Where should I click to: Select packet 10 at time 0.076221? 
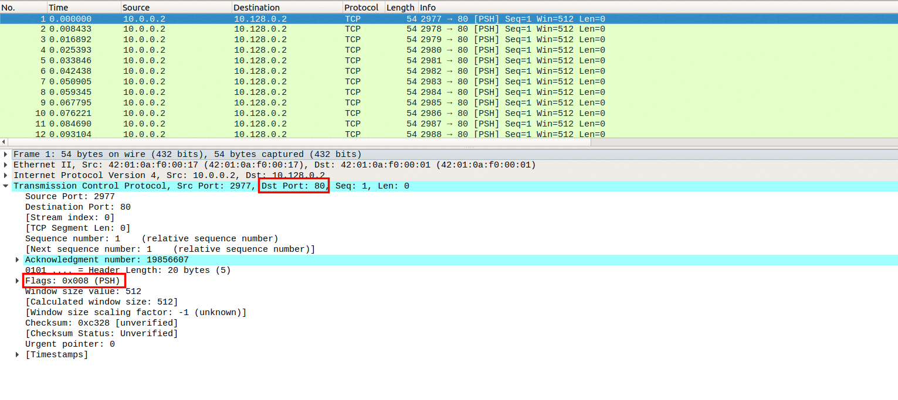449,114
